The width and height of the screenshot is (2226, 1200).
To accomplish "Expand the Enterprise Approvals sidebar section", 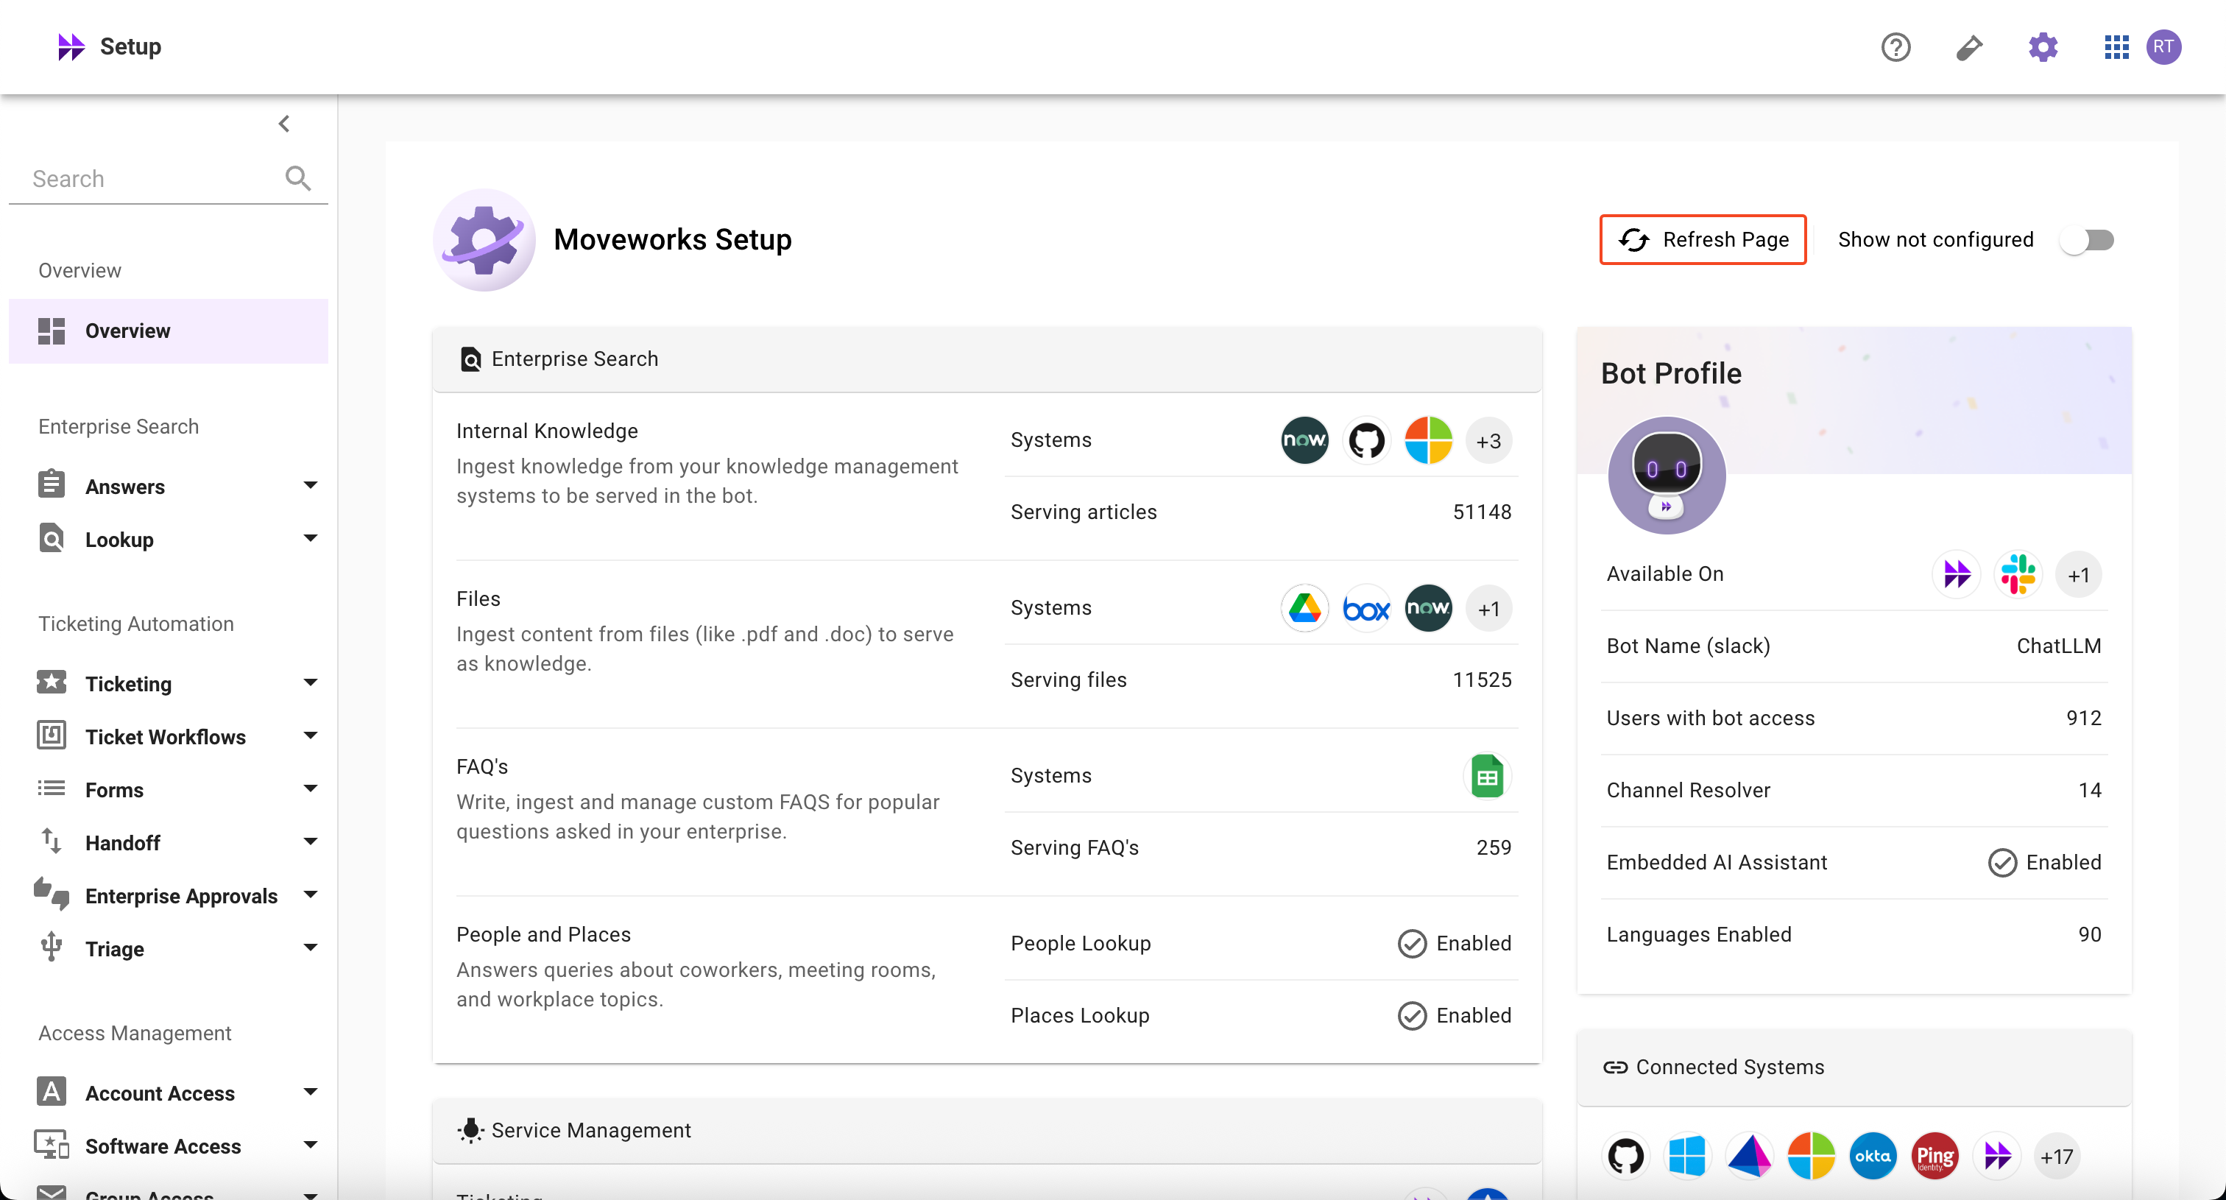I will coord(310,894).
